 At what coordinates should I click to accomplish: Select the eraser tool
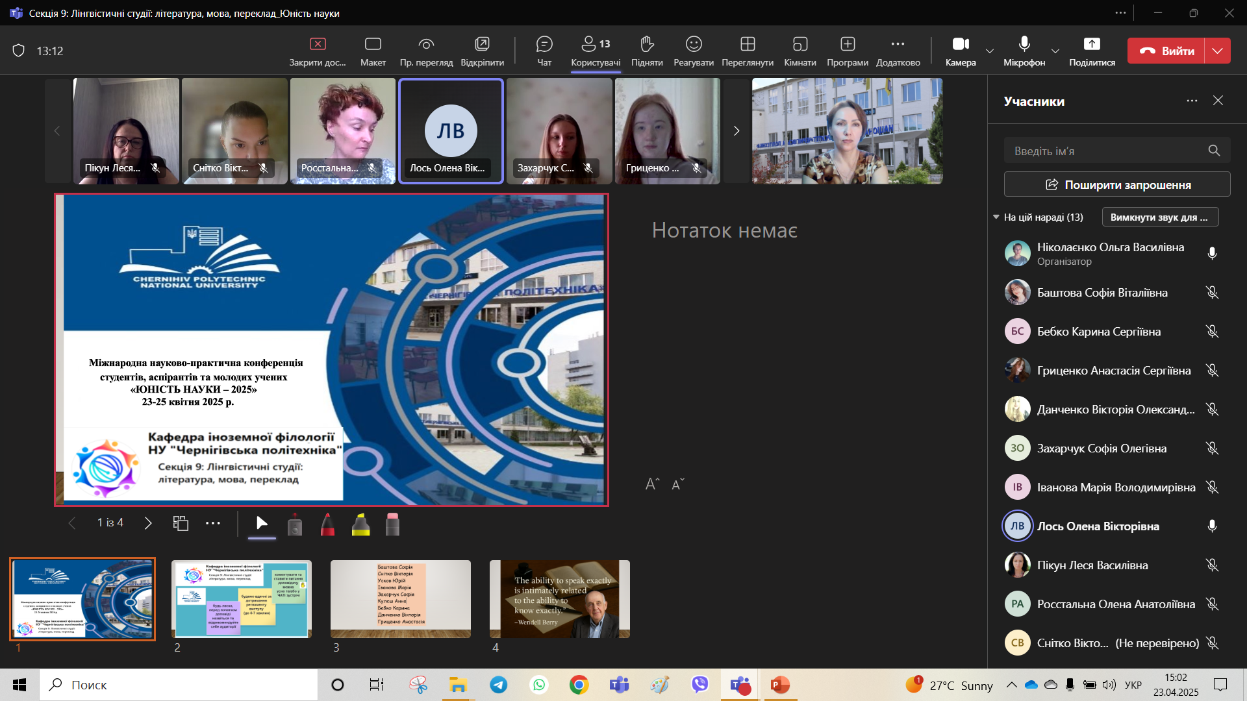tap(392, 524)
